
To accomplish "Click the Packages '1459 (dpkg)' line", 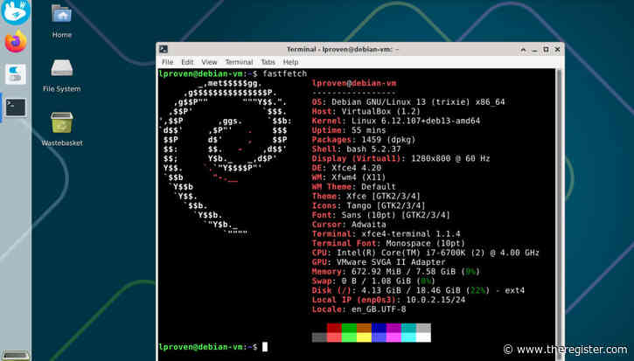I will coord(364,140).
